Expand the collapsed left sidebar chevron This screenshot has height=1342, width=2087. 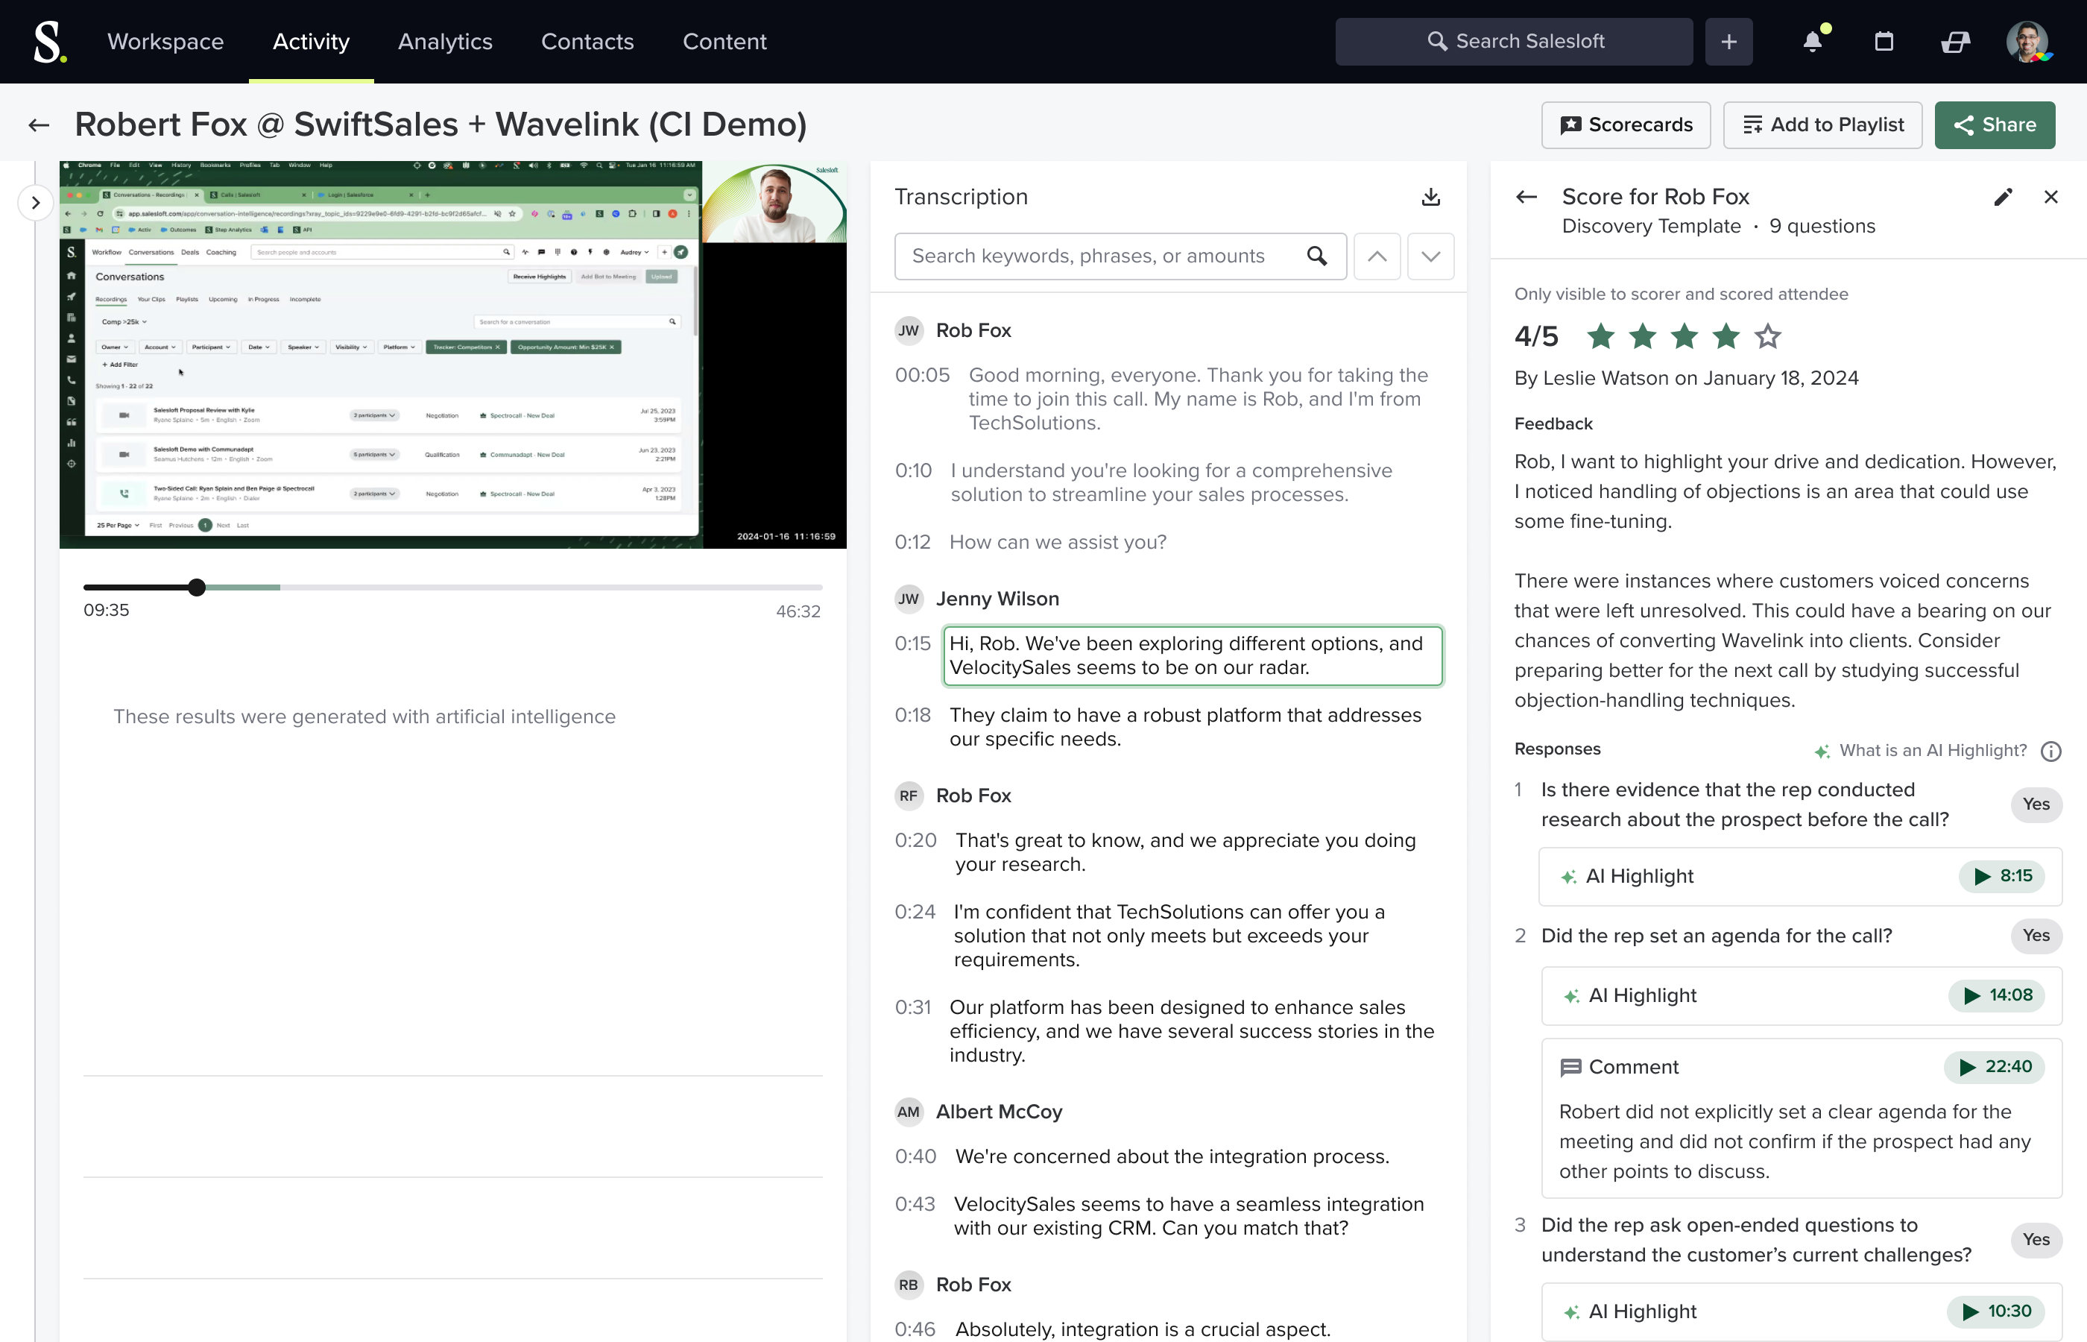click(x=36, y=203)
